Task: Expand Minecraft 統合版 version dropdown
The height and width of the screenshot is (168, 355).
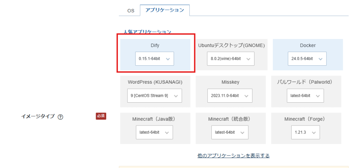Action: 230,132
